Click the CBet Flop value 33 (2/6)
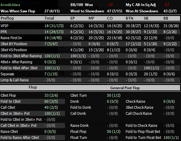Viewport: 181px width, 141px height. point(51,96)
